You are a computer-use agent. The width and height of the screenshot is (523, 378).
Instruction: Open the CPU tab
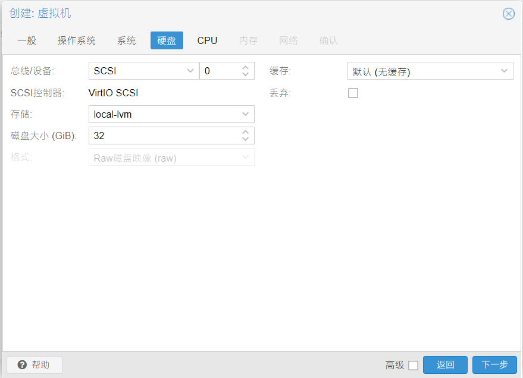point(207,40)
